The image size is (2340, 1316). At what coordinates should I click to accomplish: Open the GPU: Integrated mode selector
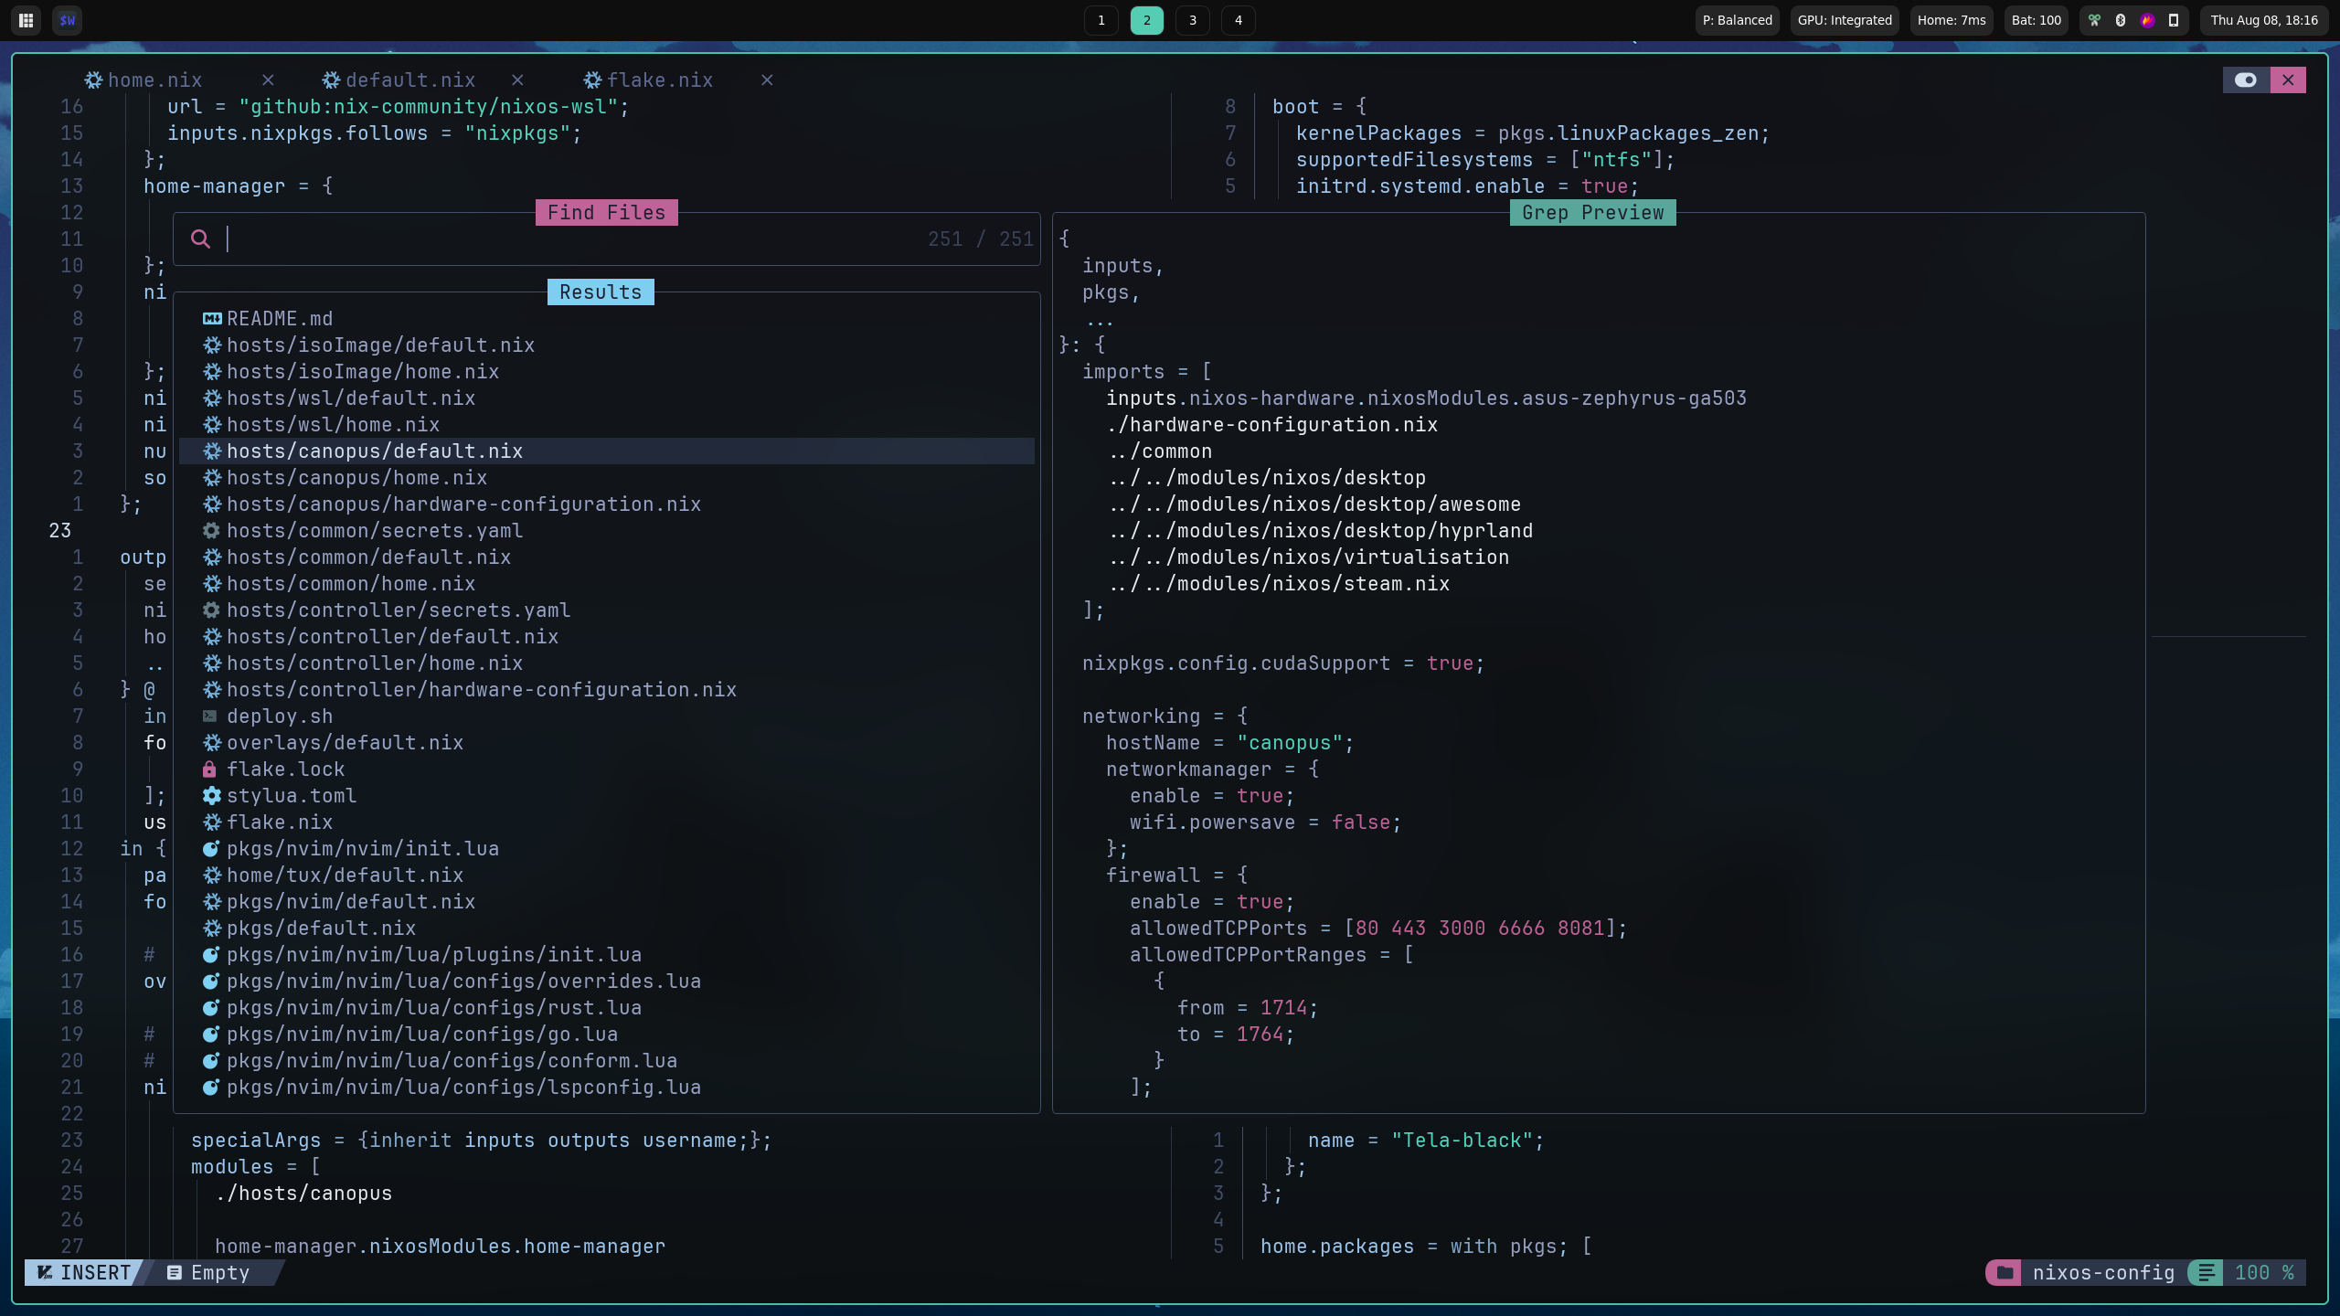(1844, 20)
